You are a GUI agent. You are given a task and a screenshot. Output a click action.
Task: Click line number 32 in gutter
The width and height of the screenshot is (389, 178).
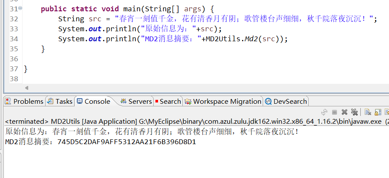(x=14, y=19)
